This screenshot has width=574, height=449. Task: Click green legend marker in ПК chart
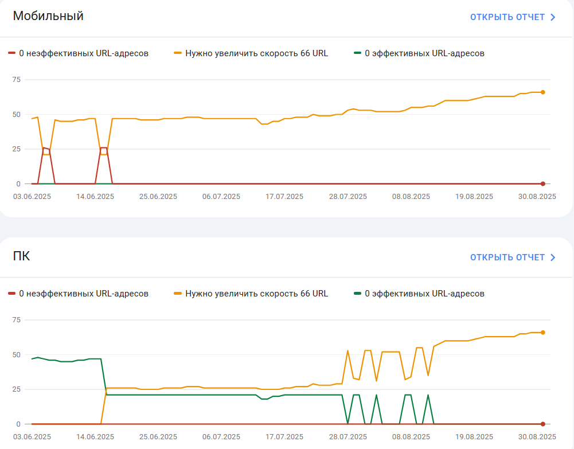(357, 293)
